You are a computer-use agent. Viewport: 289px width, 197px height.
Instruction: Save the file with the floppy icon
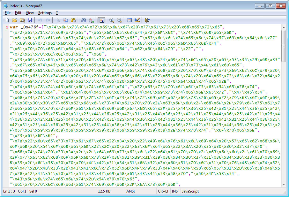[30, 20]
